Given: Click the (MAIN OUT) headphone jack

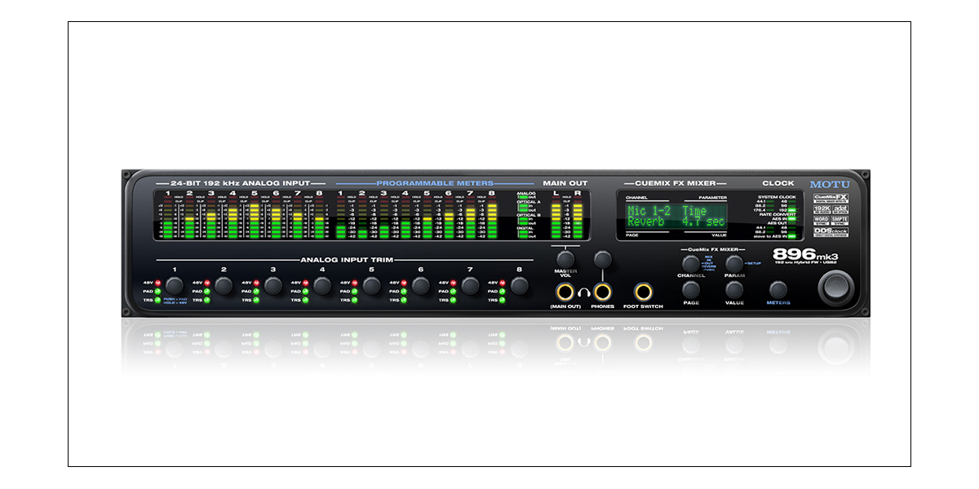Looking at the screenshot, I should pyautogui.click(x=565, y=292).
